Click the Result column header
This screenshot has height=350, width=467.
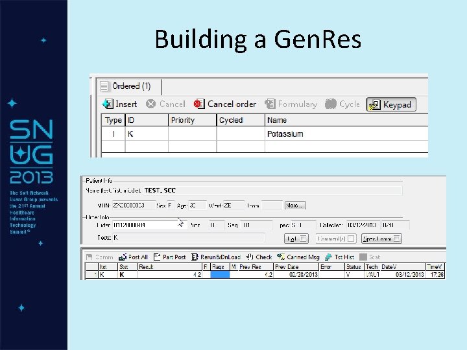pyautogui.click(x=169, y=266)
